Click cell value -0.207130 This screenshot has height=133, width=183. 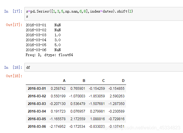[x=58, y=104]
